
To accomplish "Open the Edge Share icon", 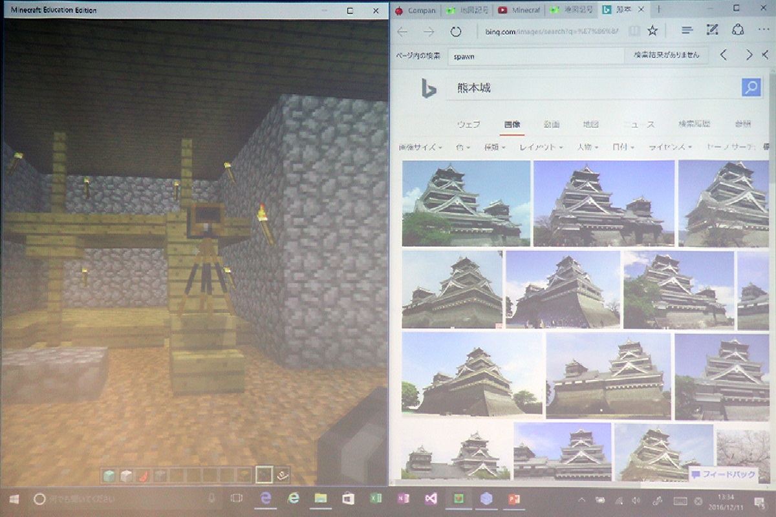I will click(x=738, y=30).
